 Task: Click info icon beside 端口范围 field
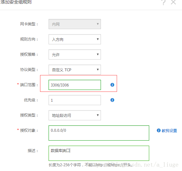(x=112, y=85)
